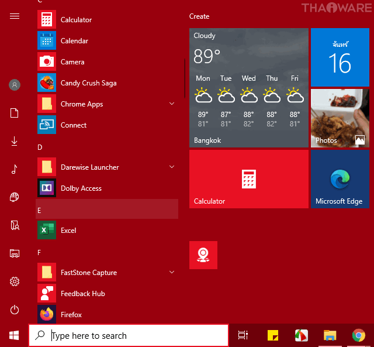Open the Weather tile for Bangkok

pyautogui.click(x=249, y=88)
